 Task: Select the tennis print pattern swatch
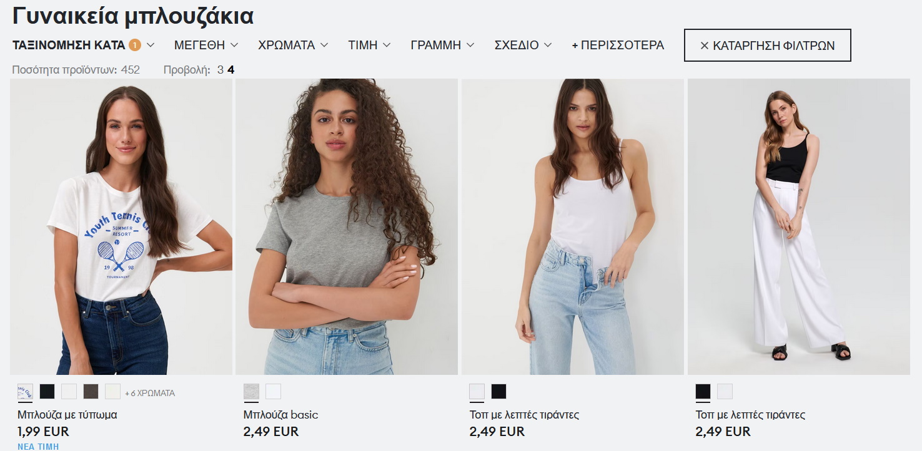point(26,392)
